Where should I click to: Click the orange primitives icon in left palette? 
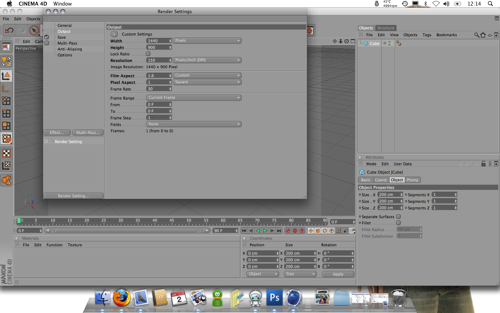[6, 180]
